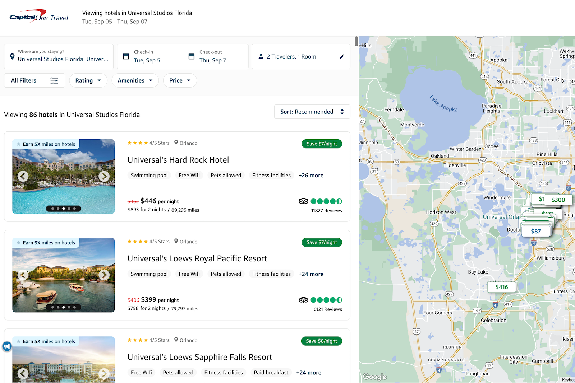Show next photo of Universal's Hard Rock Hotel
Image resolution: width=575 pixels, height=383 pixels.
click(104, 176)
